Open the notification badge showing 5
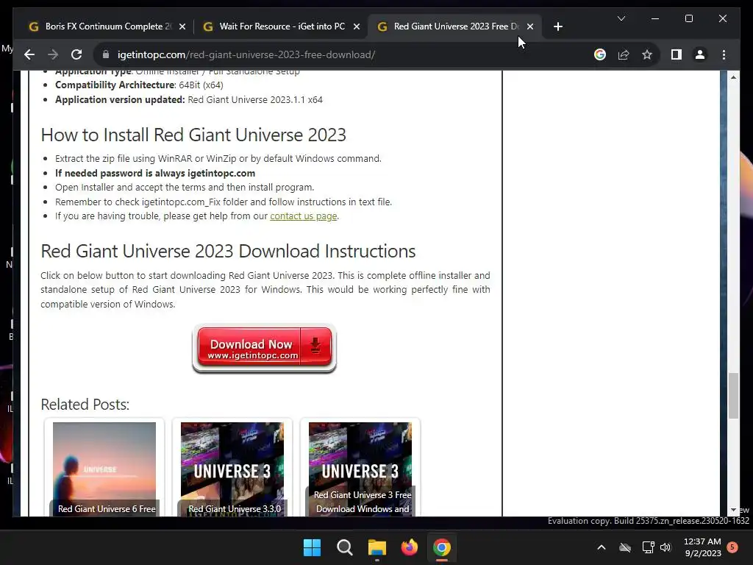This screenshot has height=565, width=753. (732, 547)
